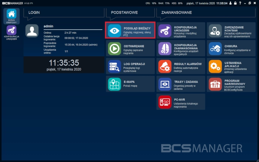Image resolution: width=259 pixels, height=162 pixels.
Task: Click the Podgląd Bieżący eye icon
Action: click(114, 31)
